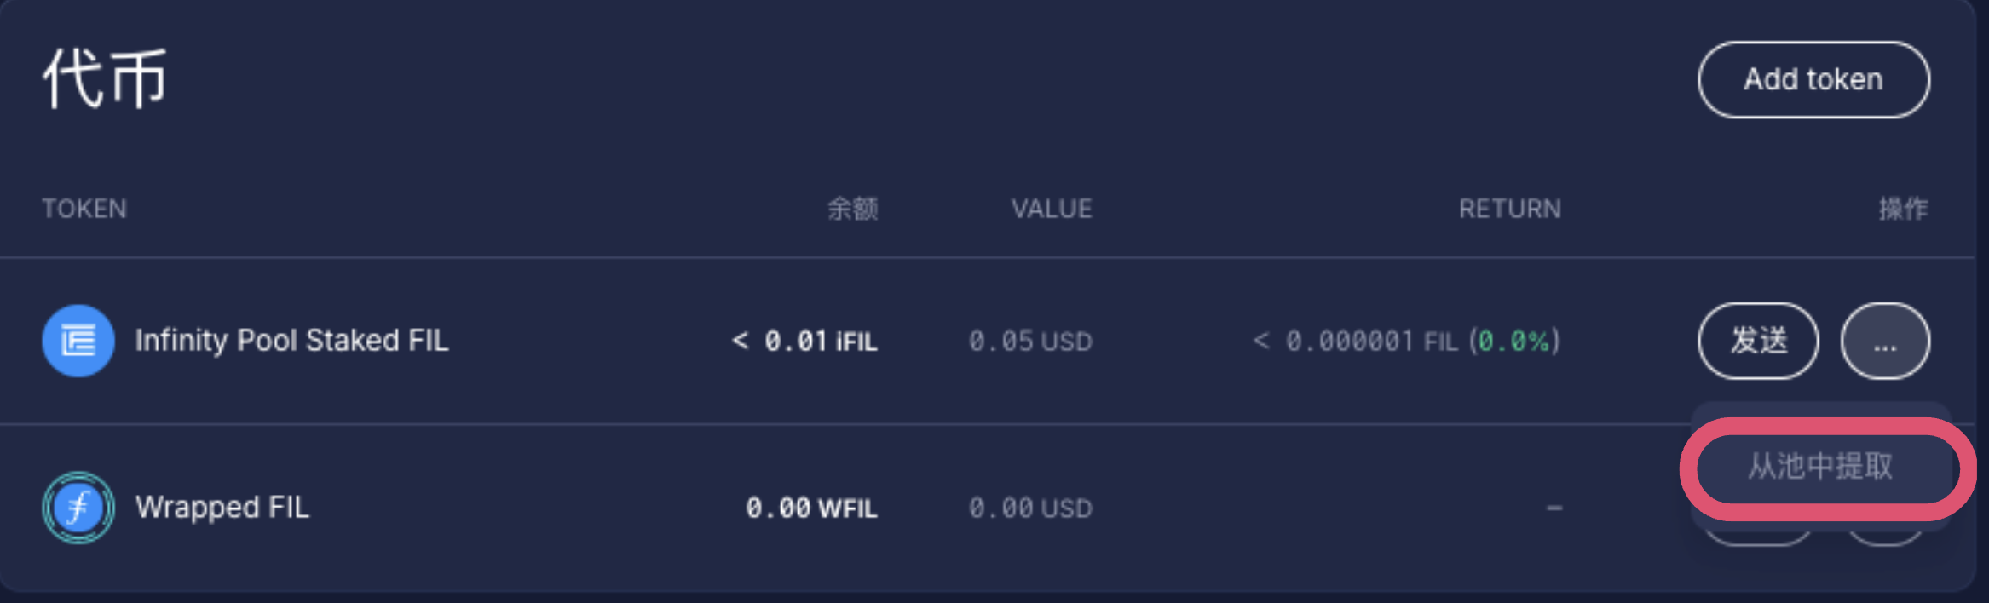Click the 0.05 USD value for iFIL

click(x=1029, y=341)
